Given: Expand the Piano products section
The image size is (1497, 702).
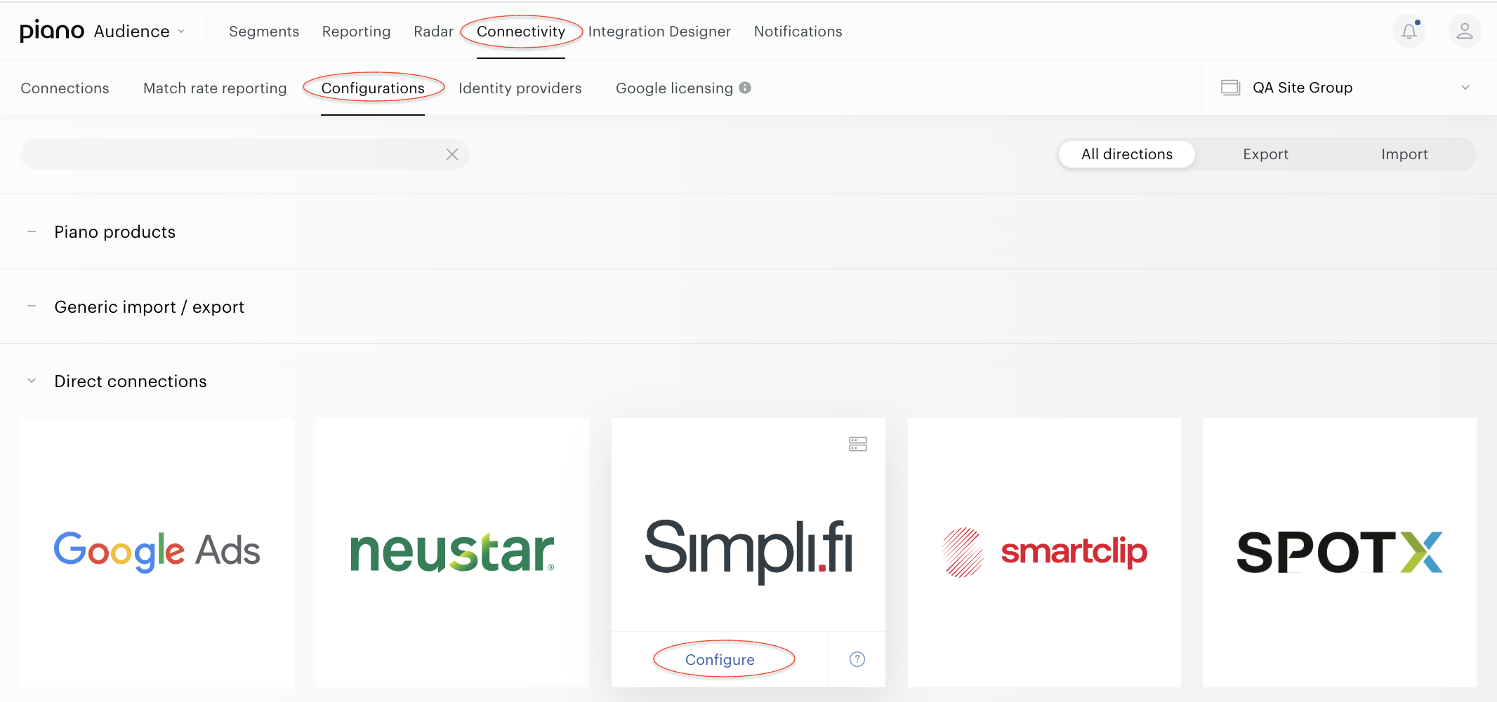Looking at the screenshot, I should (x=32, y=231).
